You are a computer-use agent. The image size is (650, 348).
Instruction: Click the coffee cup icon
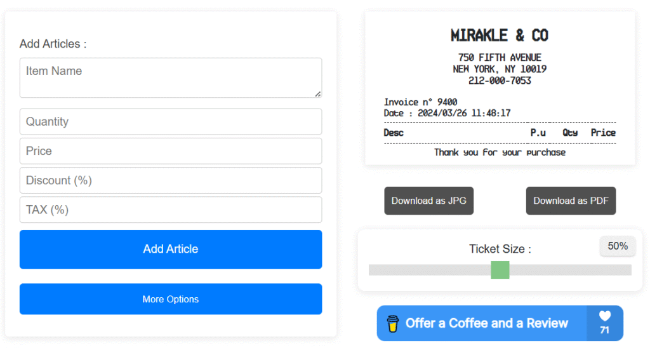pyautogui.click(x=392, y=323)
